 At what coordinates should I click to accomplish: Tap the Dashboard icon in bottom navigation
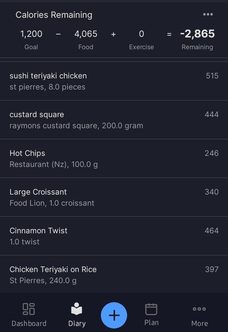(29, 309)
